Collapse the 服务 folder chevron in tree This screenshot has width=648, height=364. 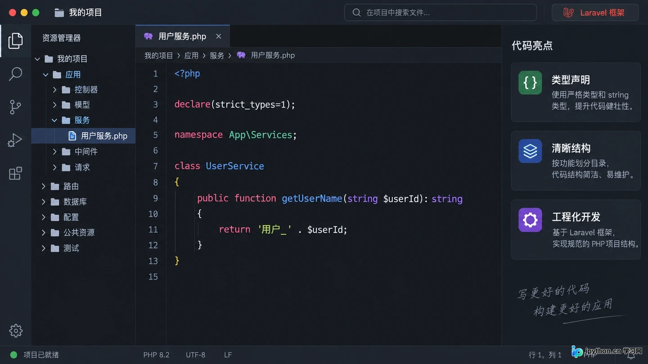(x=54, y=120)
